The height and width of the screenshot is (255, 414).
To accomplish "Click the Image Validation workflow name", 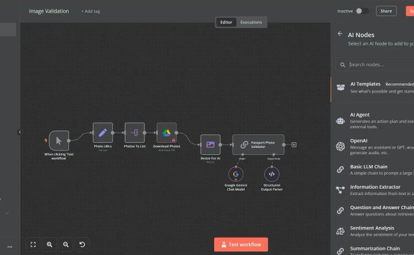I will click(49, 11).
